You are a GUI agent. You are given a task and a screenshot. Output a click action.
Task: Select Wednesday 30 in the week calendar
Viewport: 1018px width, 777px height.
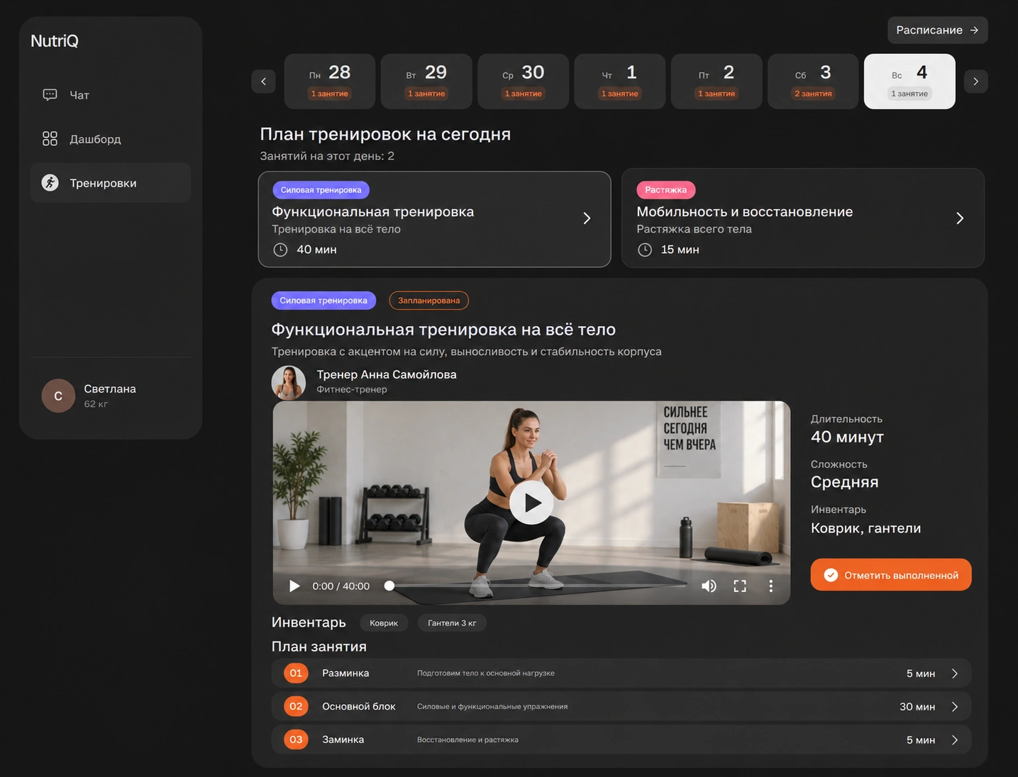tap(524, 82)
